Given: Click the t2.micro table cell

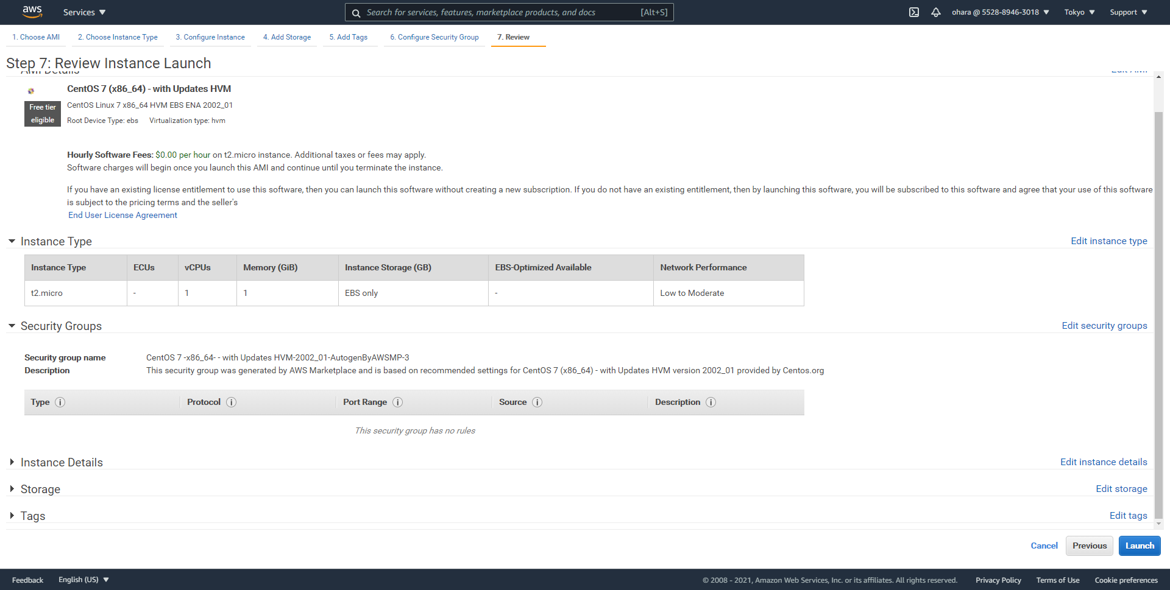Looking at the screenshot, I should [76, 293].
